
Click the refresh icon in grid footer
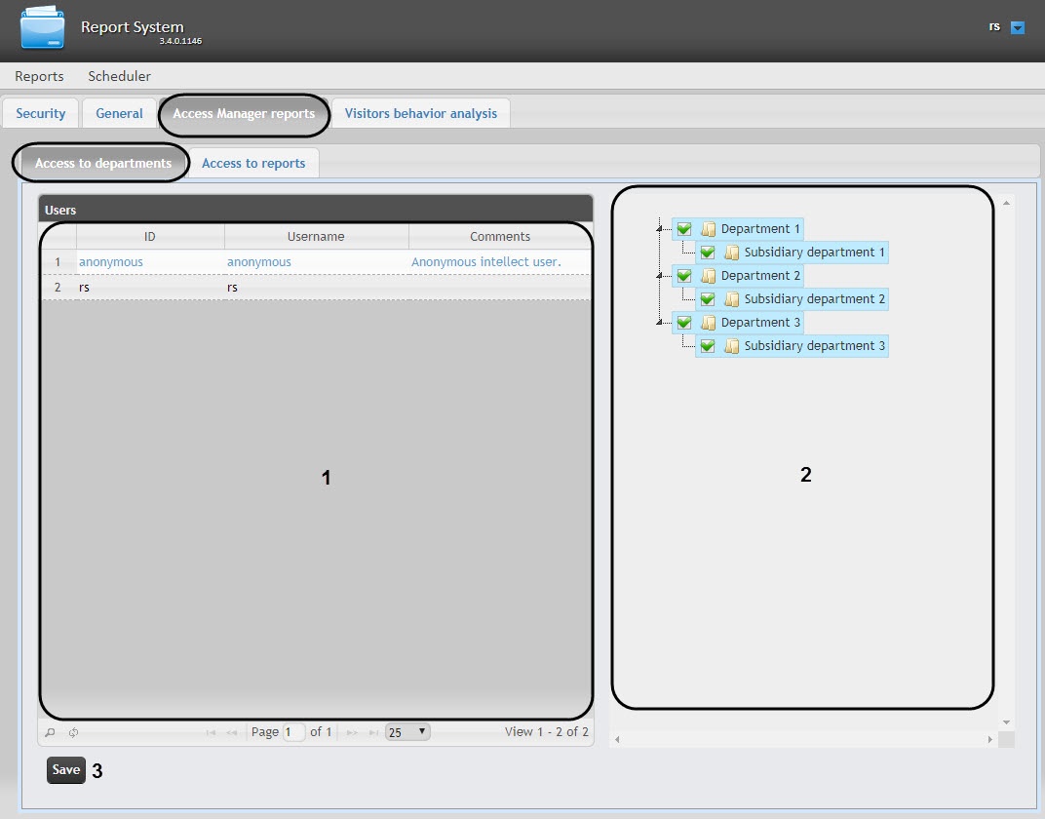pyautogui.click(x=73, y=732)
